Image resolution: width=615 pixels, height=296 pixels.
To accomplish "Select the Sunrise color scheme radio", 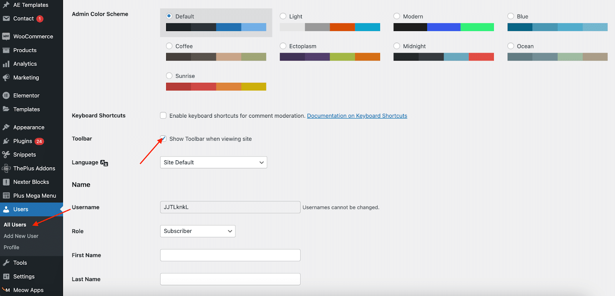I will pos(169,76).
